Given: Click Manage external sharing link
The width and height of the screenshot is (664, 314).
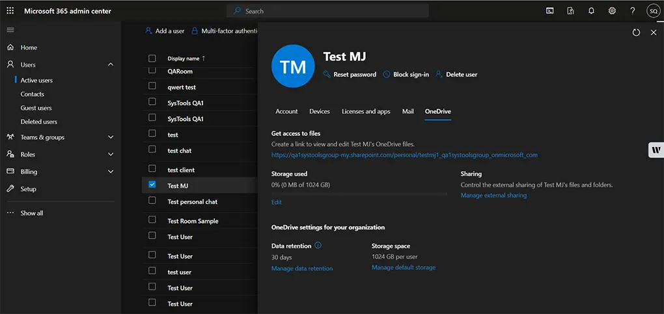Looking at the screenshot, I should click(493, 195).
